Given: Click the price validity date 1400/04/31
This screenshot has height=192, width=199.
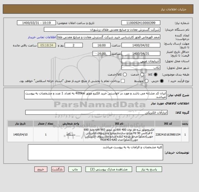Looking at the screenshot, I should click(x=141, y=53).
